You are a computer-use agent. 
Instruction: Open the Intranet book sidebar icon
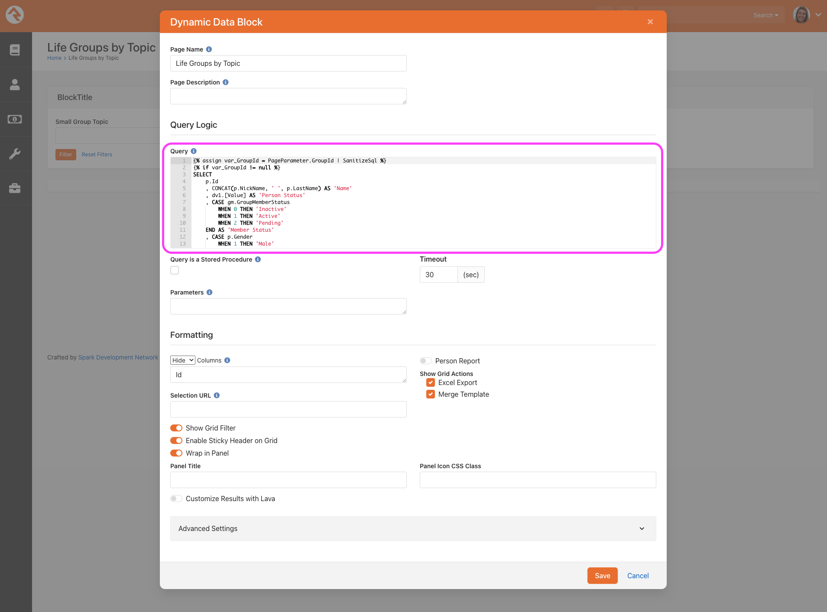(15, 50)
